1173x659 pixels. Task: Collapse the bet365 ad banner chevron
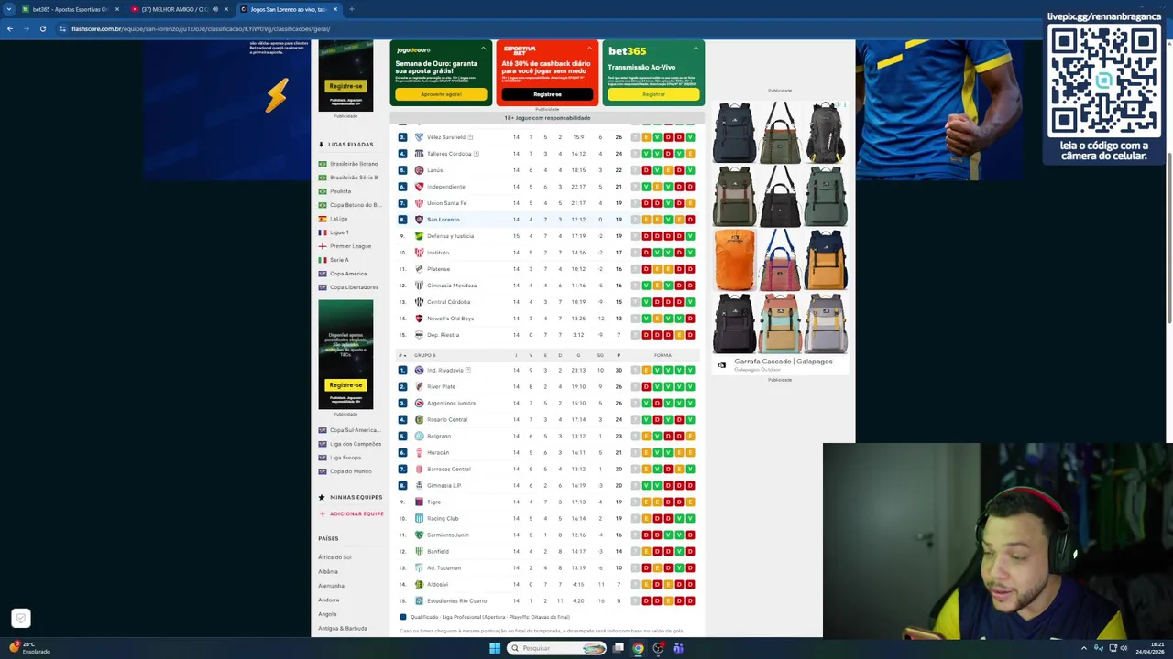(x=696, y=48)
